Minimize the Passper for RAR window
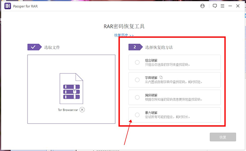Image resolution: width=246 pixels, height=151 pixels. click(x=230, y=6)
